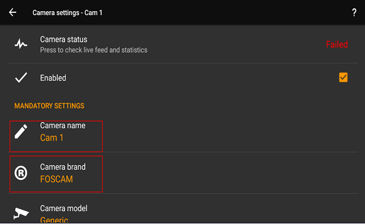Image resolution: width=365 pixels, height=224 pixels.
Task: Go back using the top-left arrow
Action: [12, 12]
